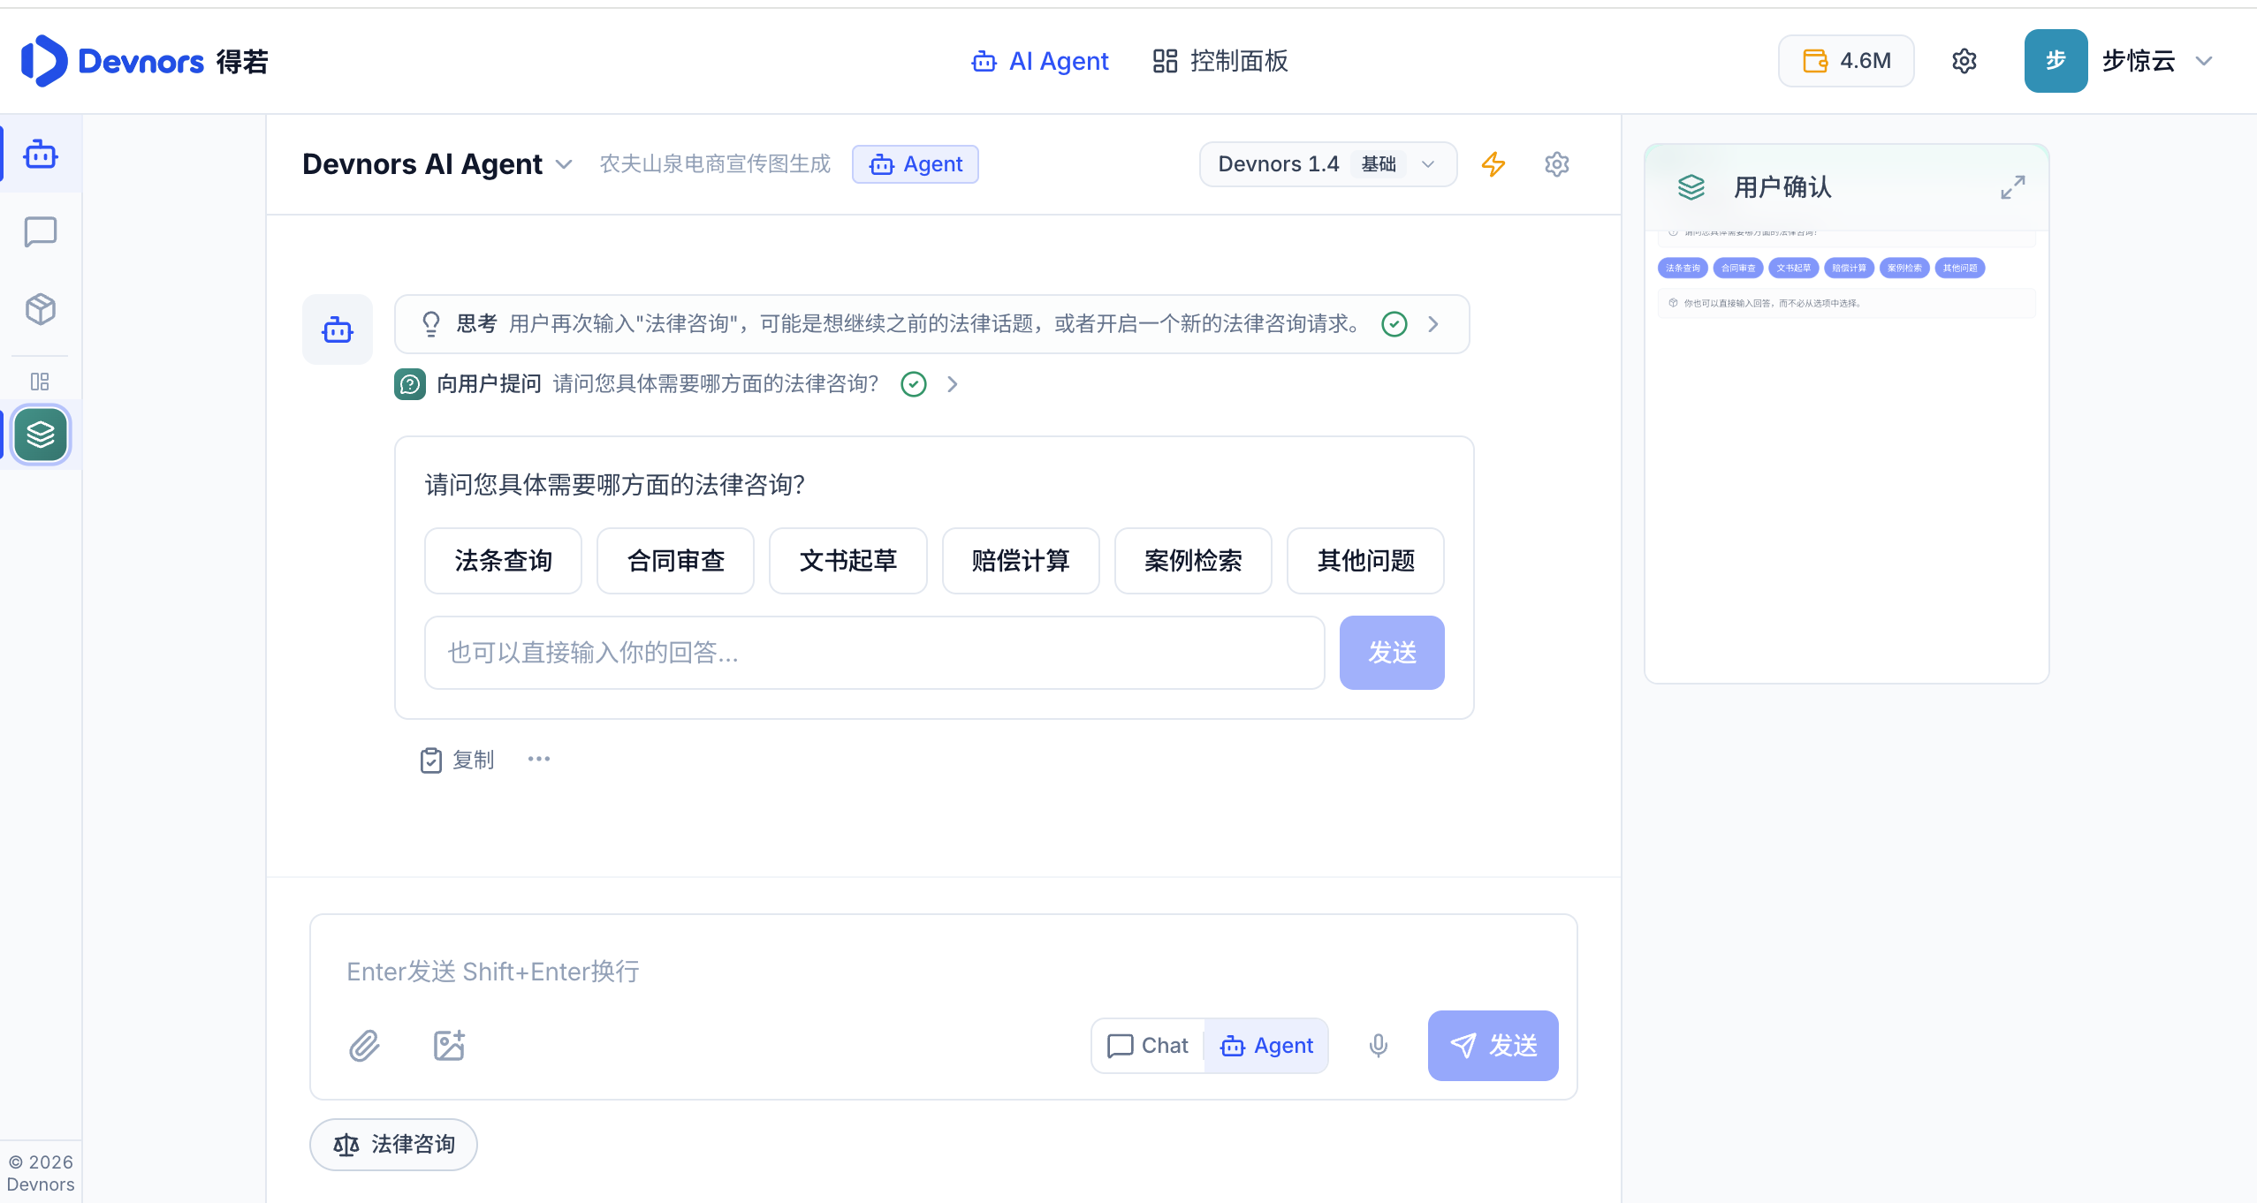Start voice input with the microphone icon
Viewport: 2257px width, 1203px height.
[x=1379, y=1046]
